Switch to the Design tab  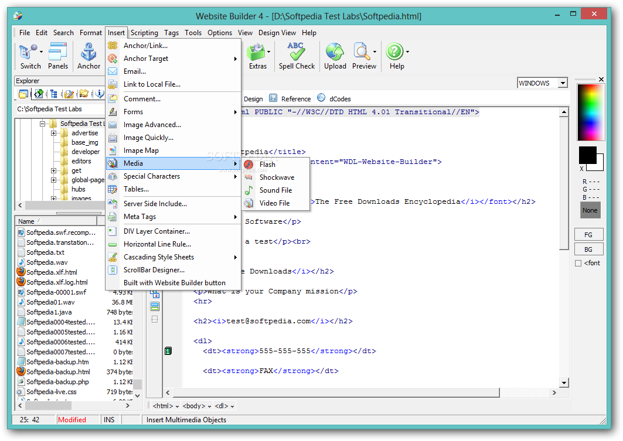coord(253,99)
